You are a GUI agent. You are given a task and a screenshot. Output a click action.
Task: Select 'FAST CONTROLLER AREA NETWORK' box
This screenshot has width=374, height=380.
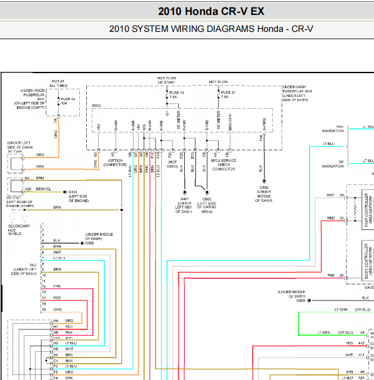tap(368, 209)
